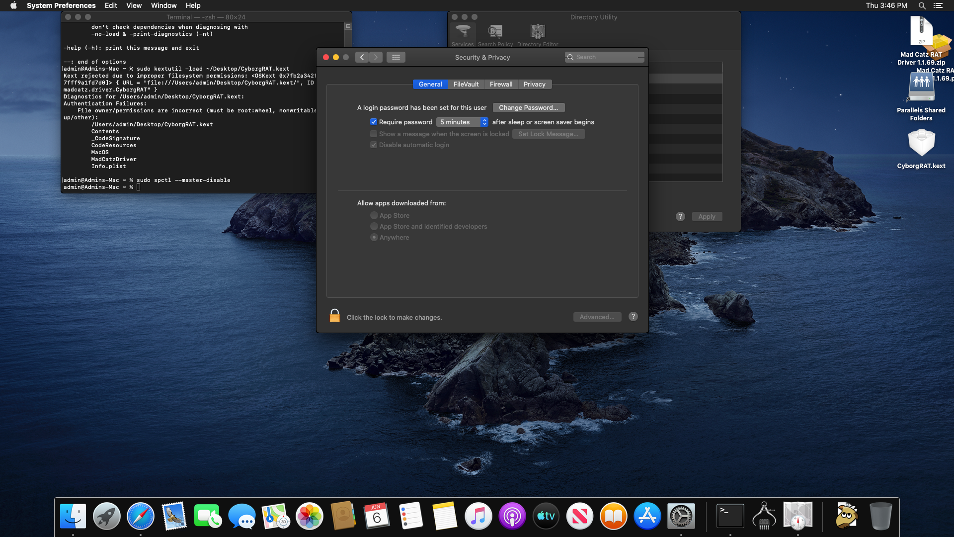Switch to the Firewall tab

click(x=501, y=85)
